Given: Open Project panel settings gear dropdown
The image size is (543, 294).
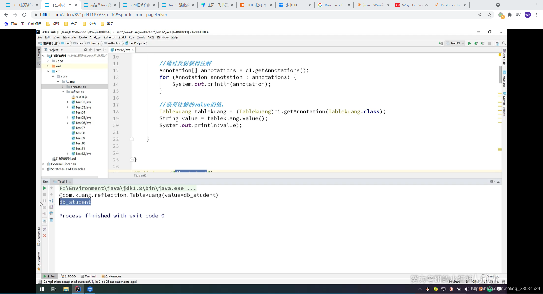Looking at the screenshot, I should (98, 50).
